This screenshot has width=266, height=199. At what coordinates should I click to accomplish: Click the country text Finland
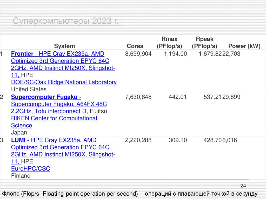point(21,176)
